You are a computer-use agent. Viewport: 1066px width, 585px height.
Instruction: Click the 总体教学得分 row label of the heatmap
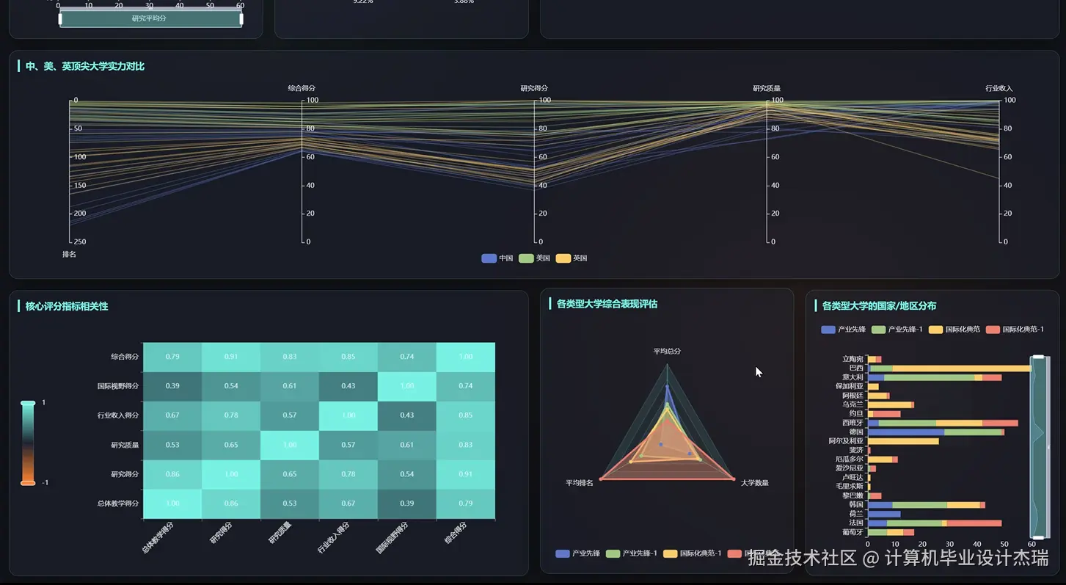118,504
